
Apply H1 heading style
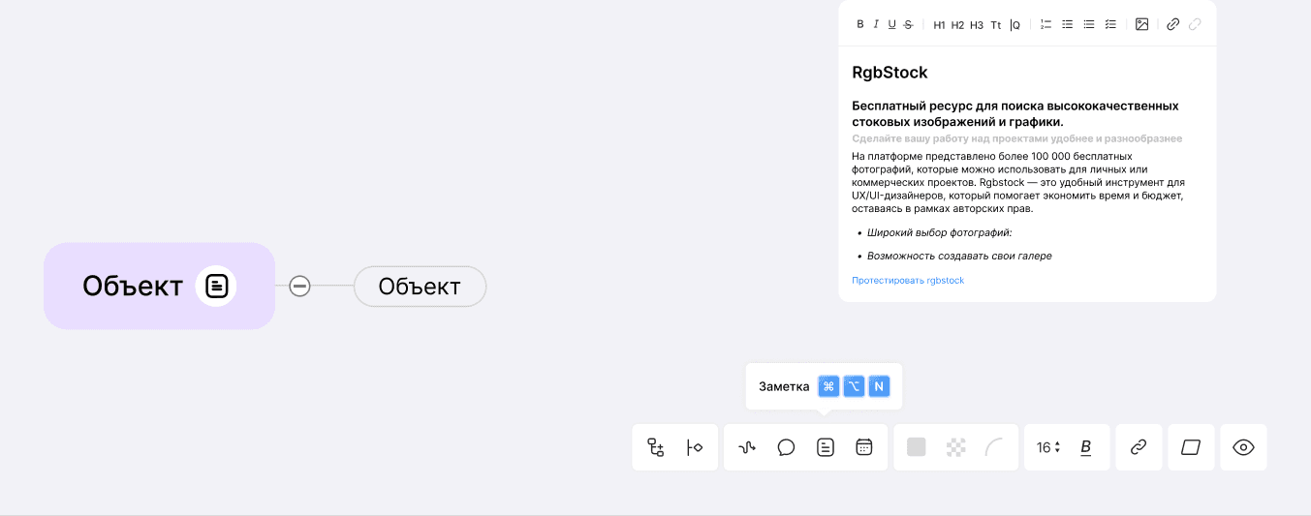click(x=939, y=25)
